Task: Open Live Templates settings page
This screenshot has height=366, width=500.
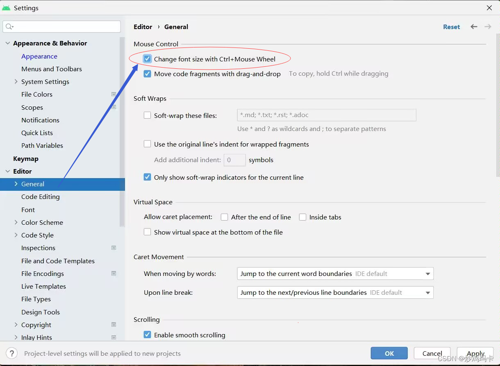Action: [x=43, y=286]
